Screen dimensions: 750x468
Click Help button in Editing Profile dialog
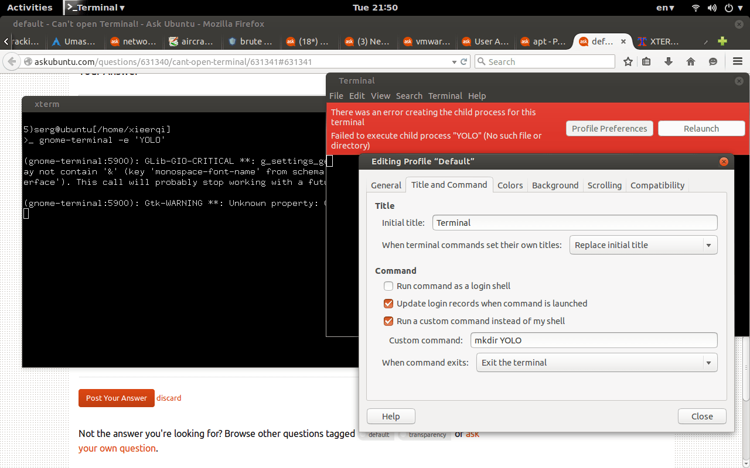(x=391, y=417)
